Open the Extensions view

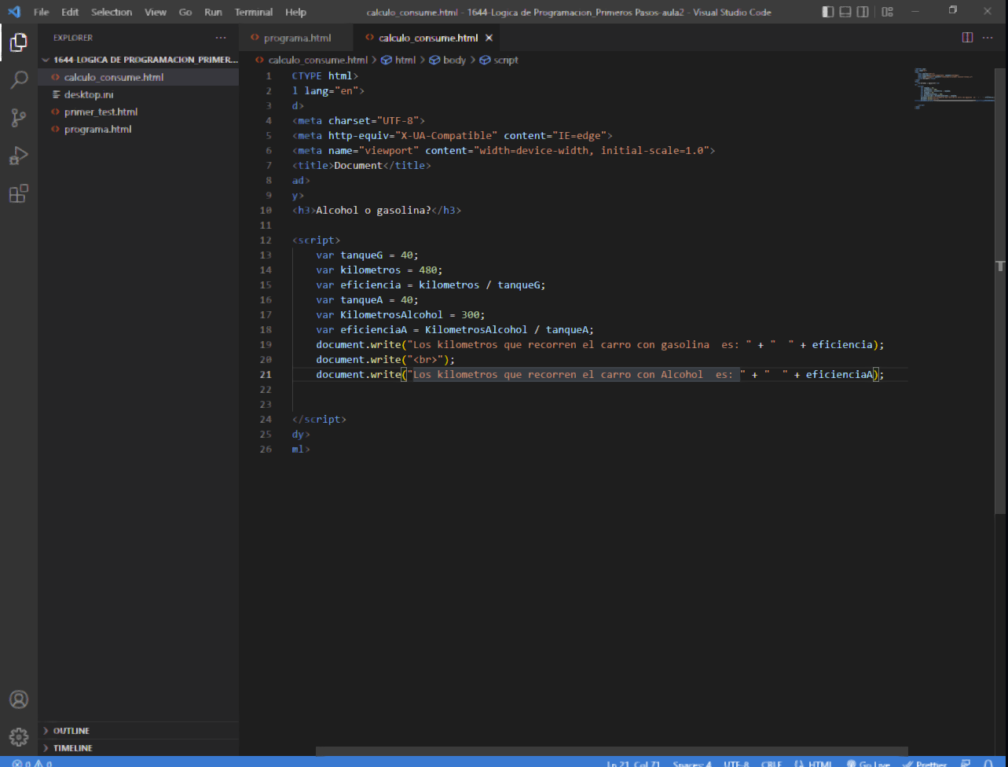(x=18, y=193)
